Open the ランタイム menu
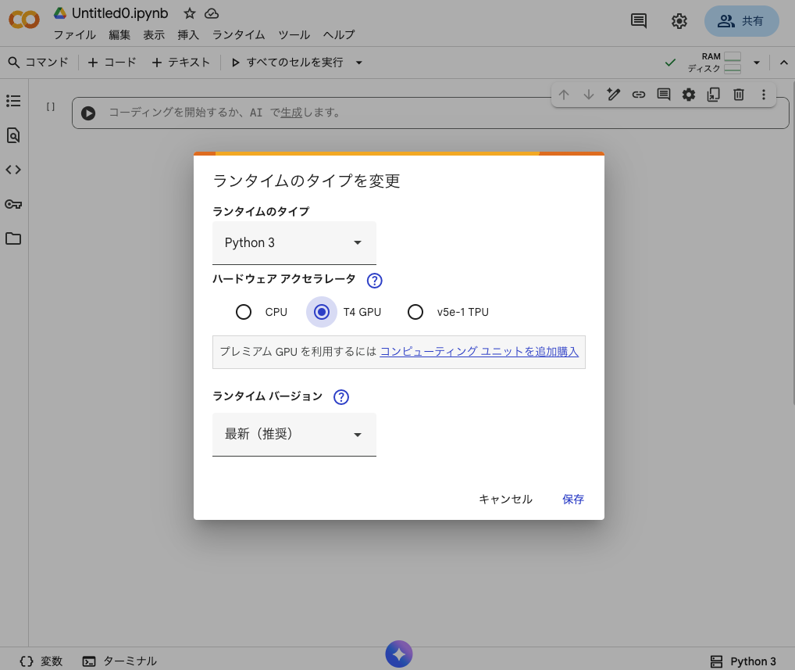 click(x=238, y=34)
